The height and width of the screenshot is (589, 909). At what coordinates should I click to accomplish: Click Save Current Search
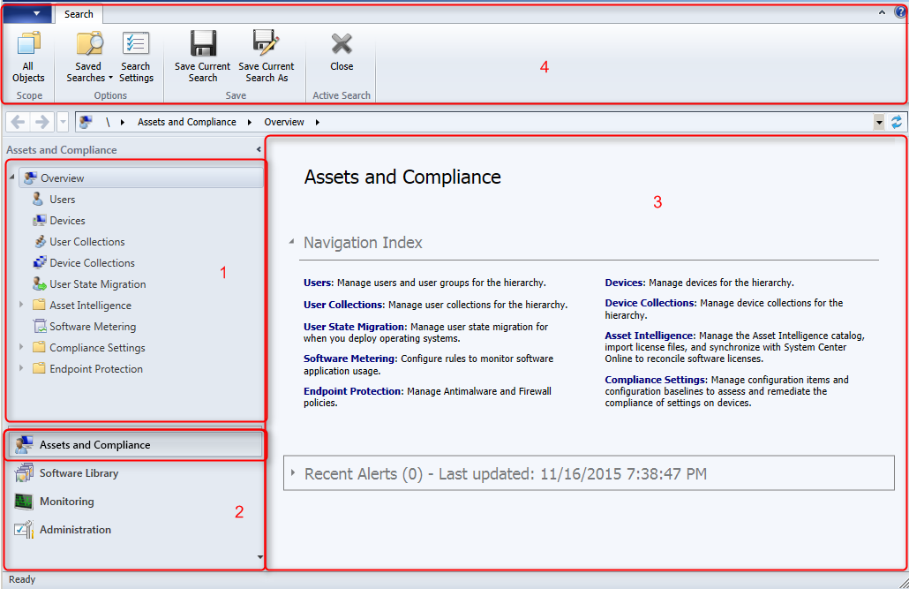pyautogui.click(x=202, y=57)
